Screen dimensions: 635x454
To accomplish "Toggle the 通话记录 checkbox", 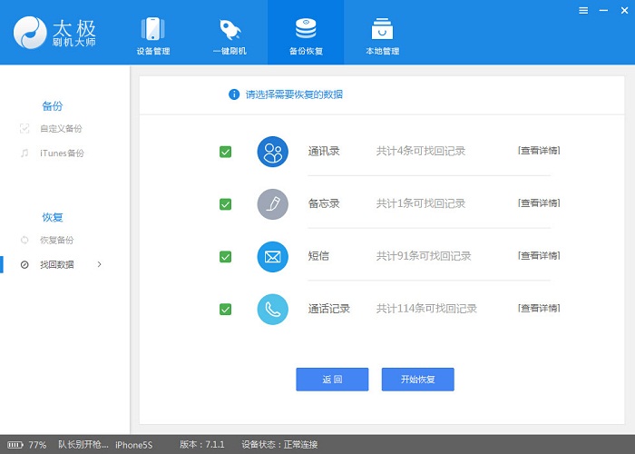I will [x=225, y=310].
